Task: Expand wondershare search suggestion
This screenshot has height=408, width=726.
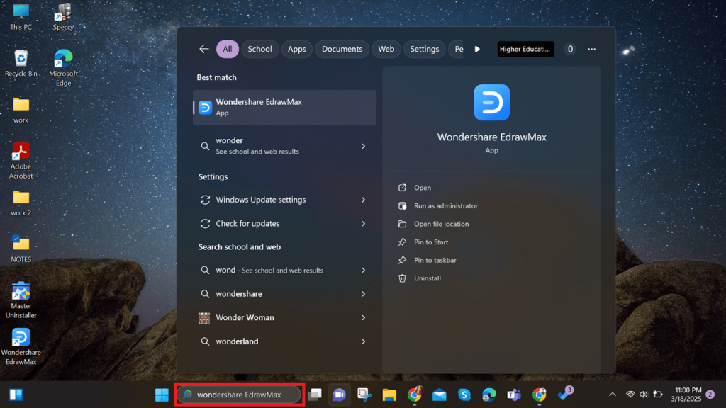Action: pos(364,294)
